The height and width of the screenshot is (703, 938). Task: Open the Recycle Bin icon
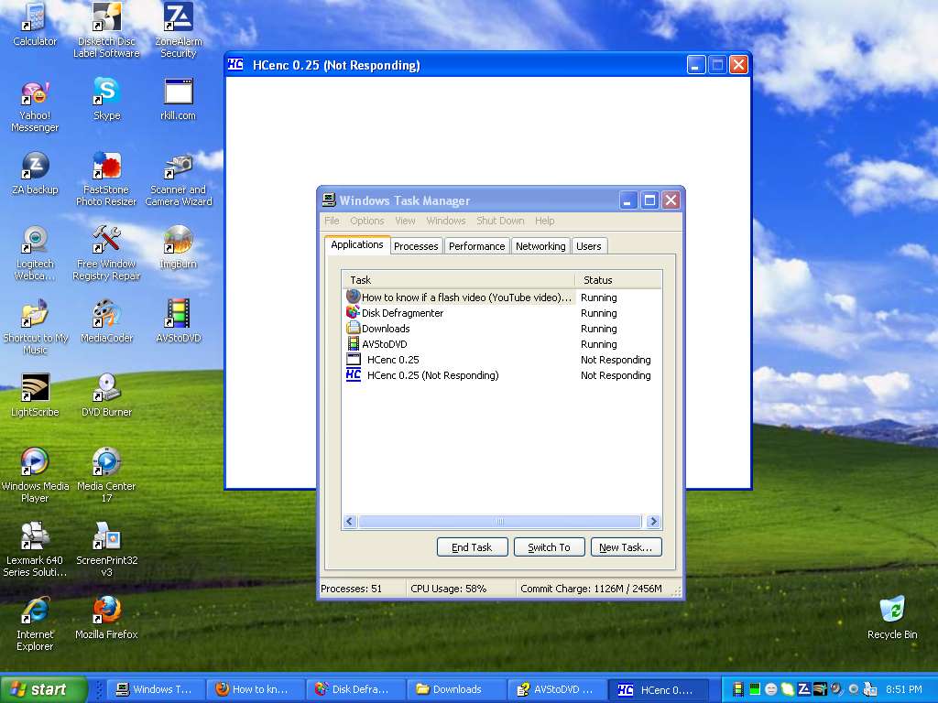892,618
